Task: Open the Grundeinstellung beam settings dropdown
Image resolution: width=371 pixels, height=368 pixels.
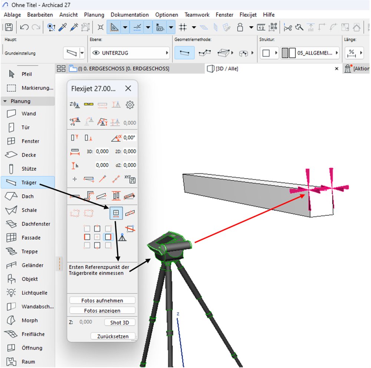Action: 82,53
